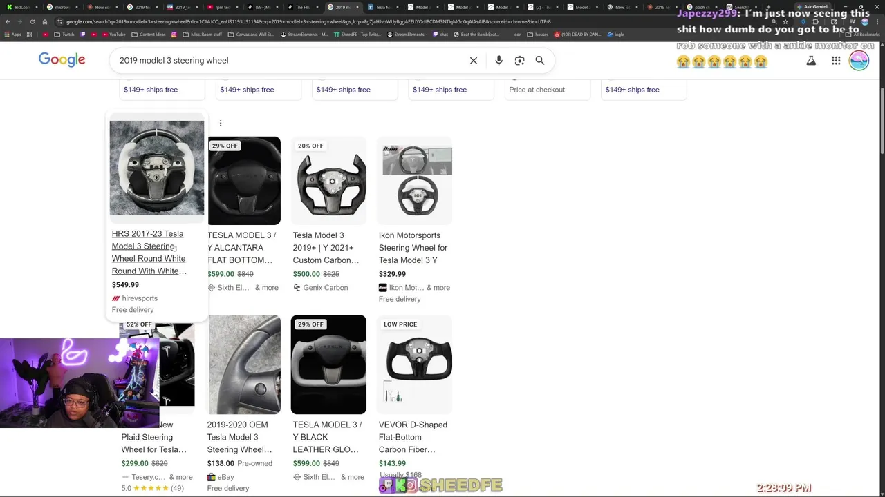Go forward with browser forward arrow
Screen dimensions: 885x497
pyautogui.click(x=19, y=21)
